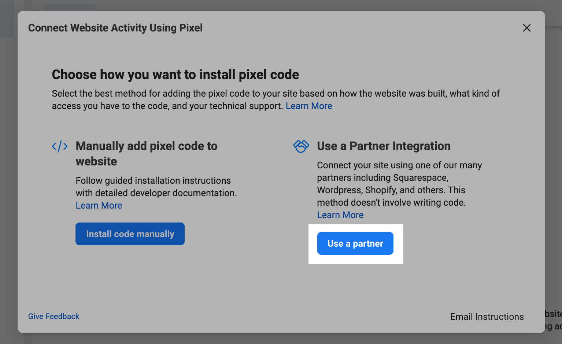
Task: Open Learn More in the Partner Integration description
Action: [x=340, y=215]
